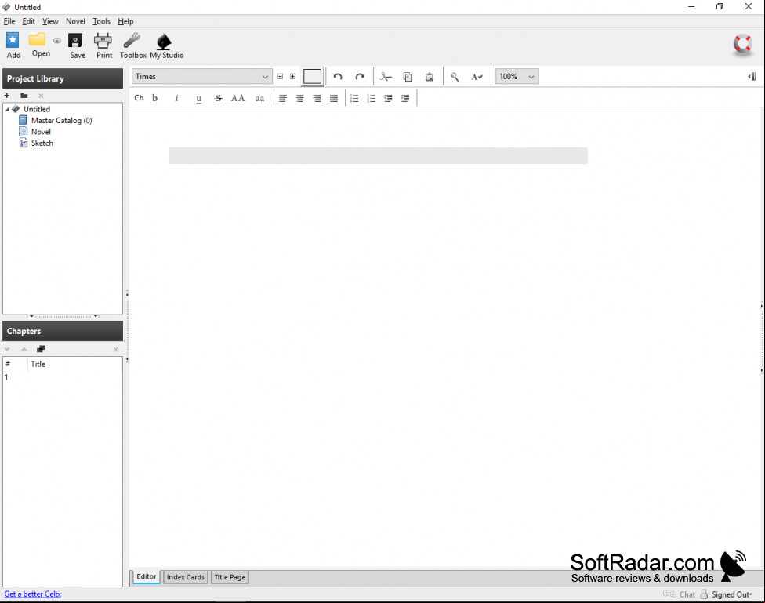This screenshot has width=765, height=603.
Task: Print the document using Print icon
Action: click(x=103, y=41)
